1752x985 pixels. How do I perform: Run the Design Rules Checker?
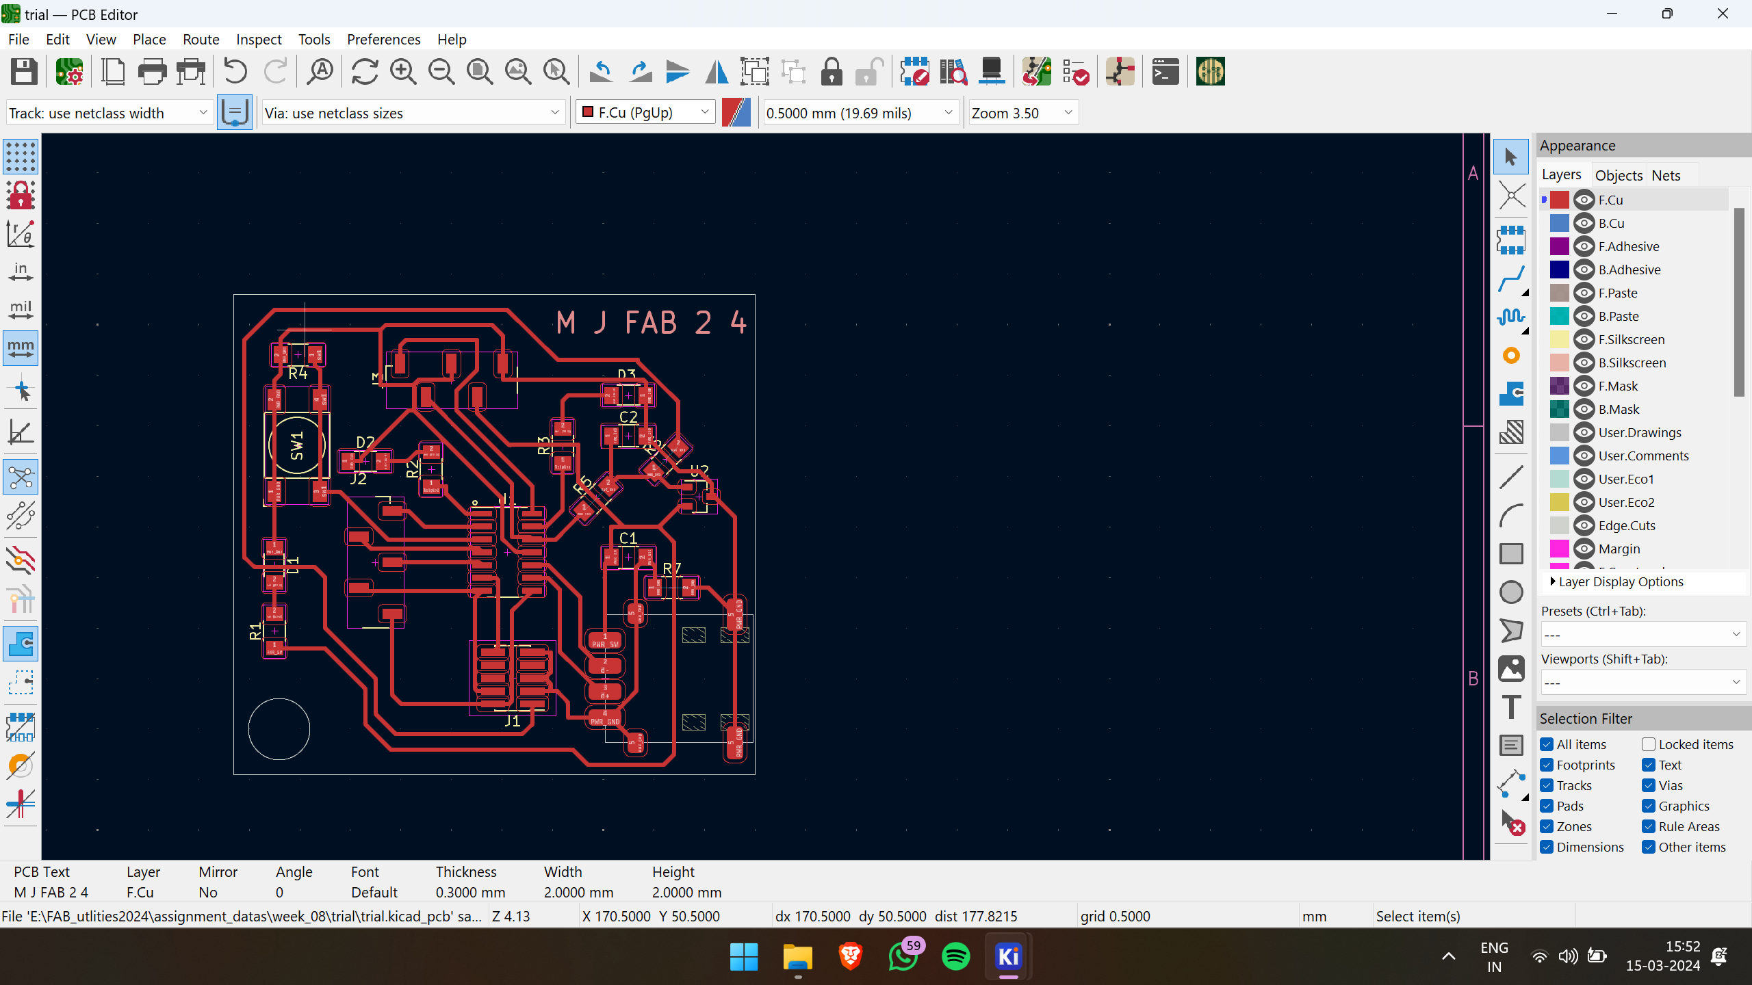click(1075, 71)
